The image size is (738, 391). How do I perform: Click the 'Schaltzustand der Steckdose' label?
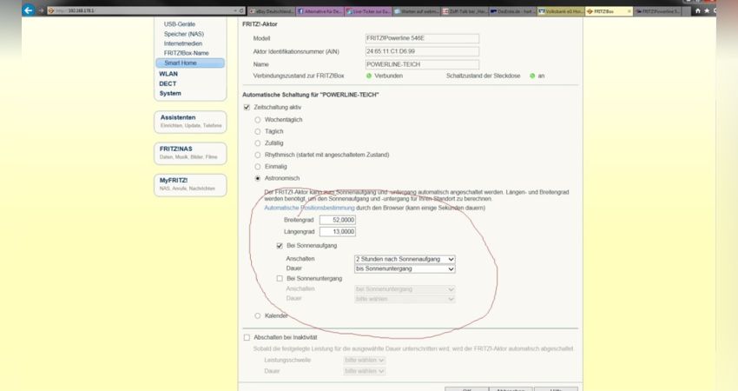(x=484, y=76)
